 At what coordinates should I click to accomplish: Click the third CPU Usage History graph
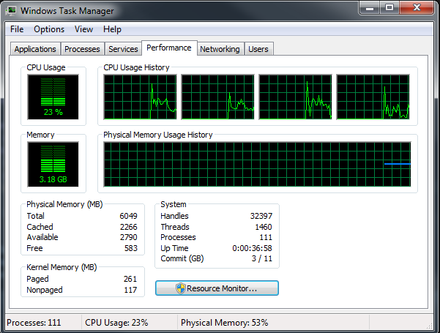(x=296, y=97)
